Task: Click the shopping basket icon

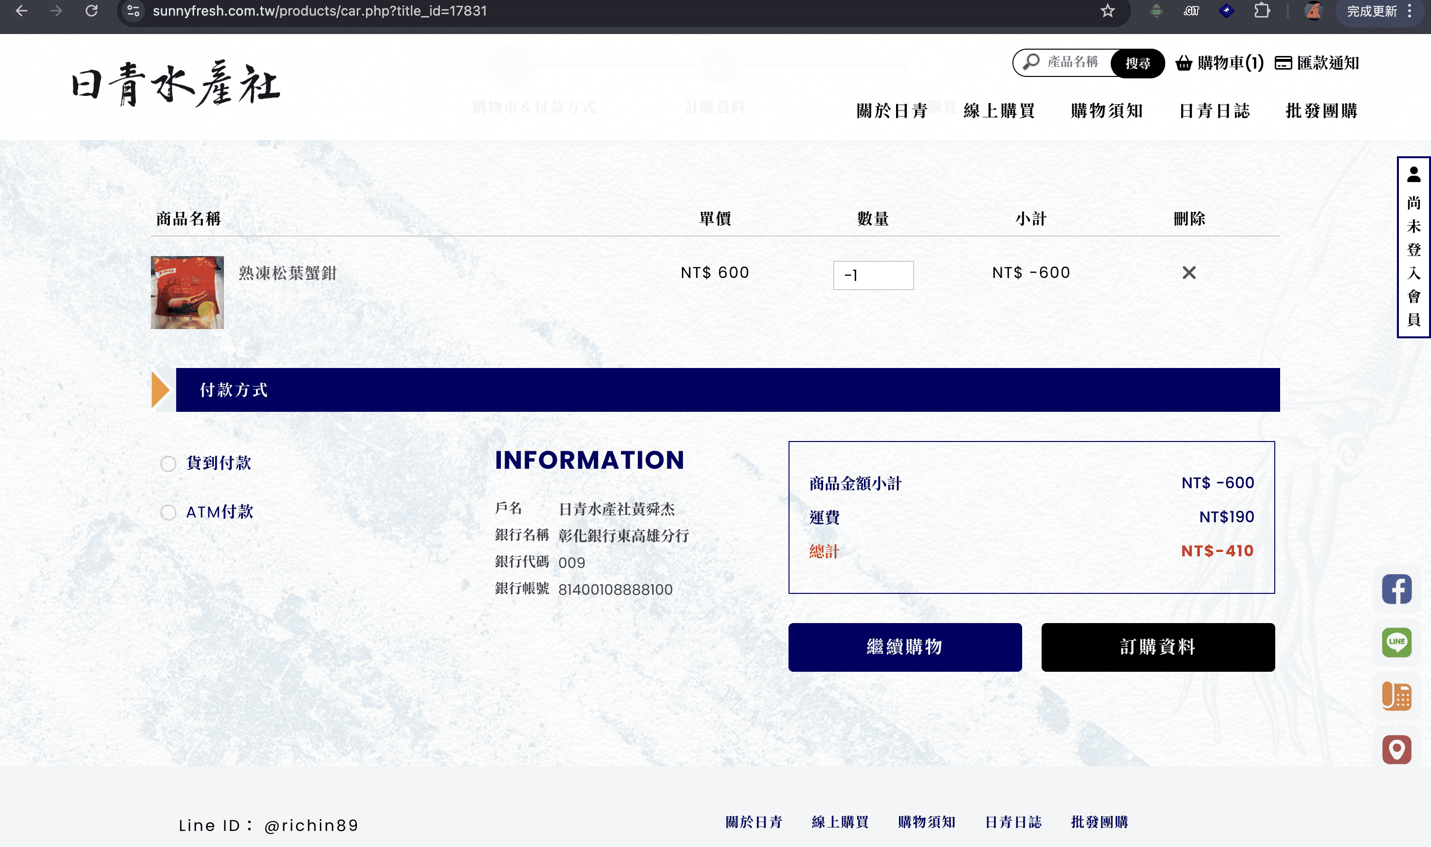Action: pos(1184,63)
